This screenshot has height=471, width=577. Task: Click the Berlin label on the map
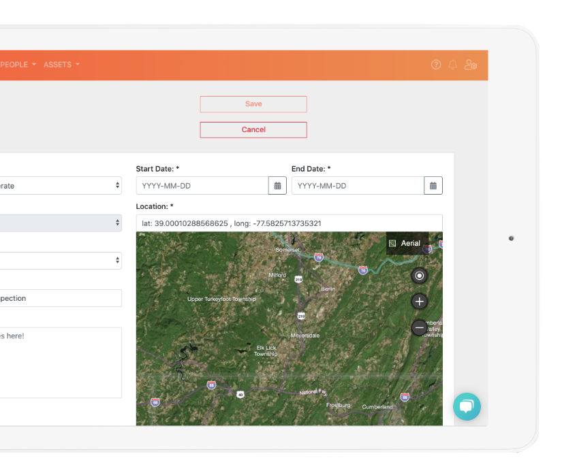(x=328, y=289)
